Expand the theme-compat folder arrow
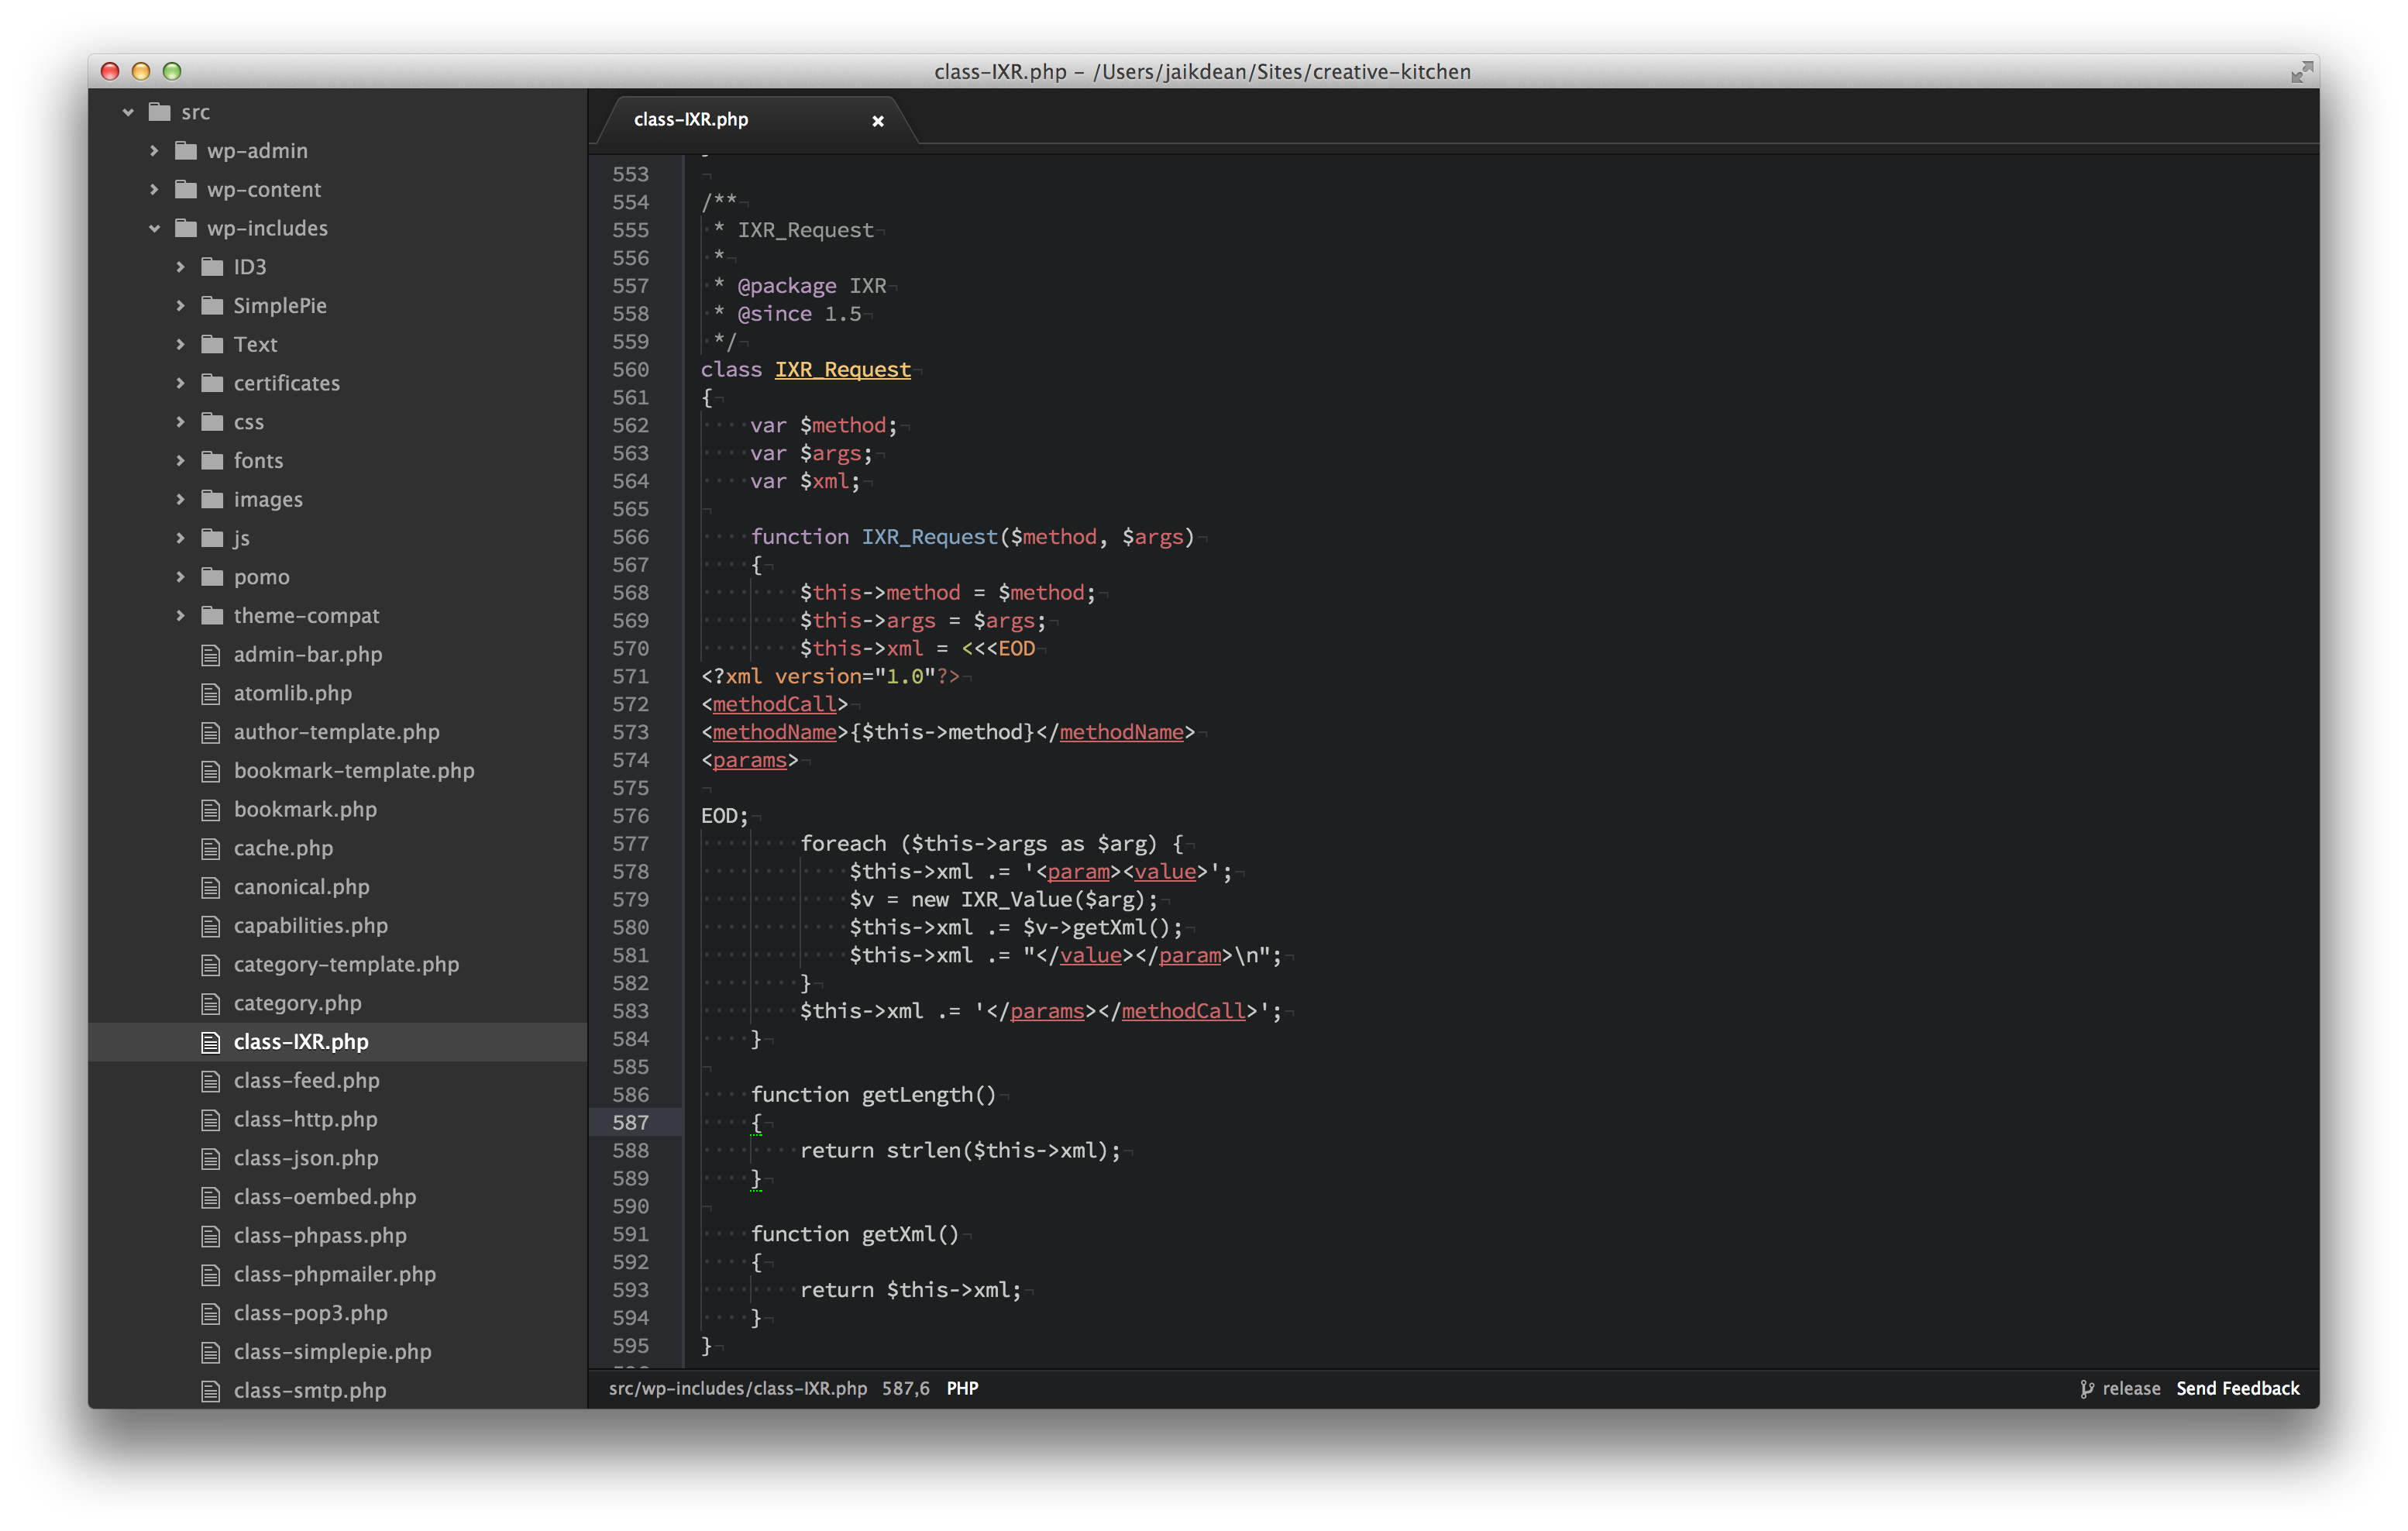2408x1531 pixels. click(x=180, y=616)
